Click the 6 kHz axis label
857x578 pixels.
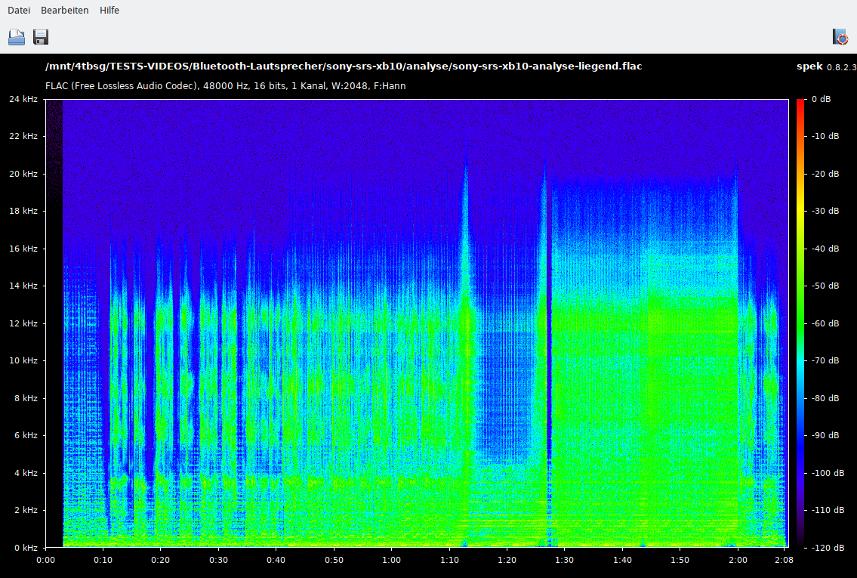(x=26, y=436)
